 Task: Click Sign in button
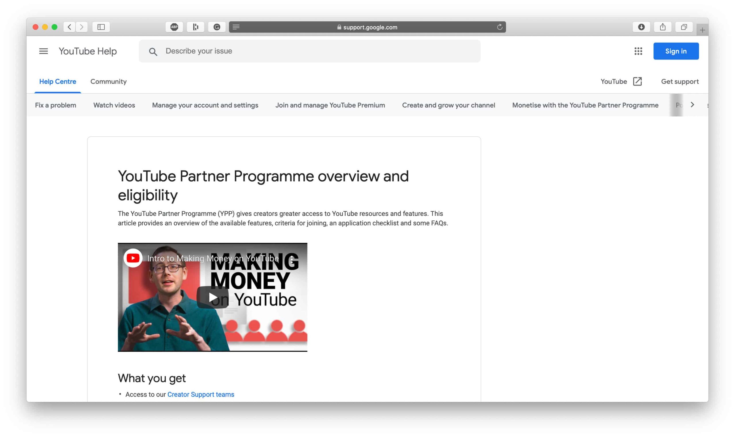676,51
